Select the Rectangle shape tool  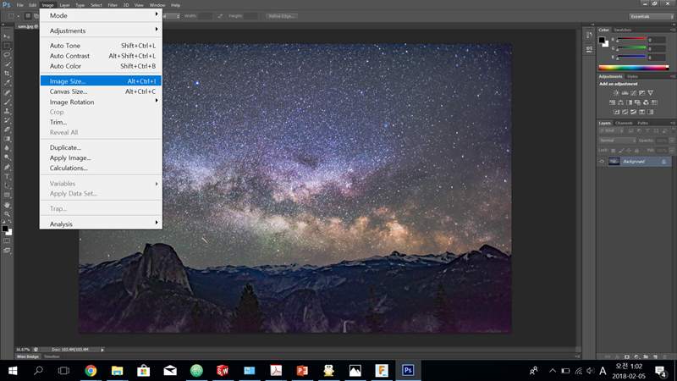coord(7,196)
